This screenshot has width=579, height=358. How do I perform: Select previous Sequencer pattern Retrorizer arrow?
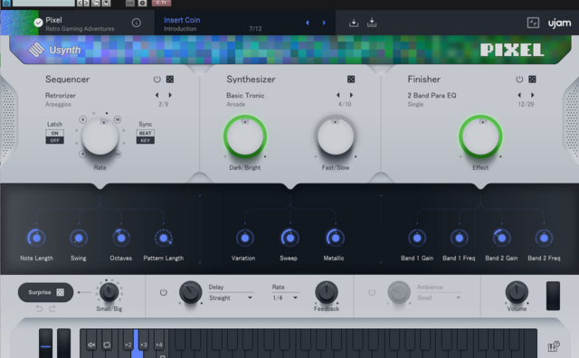[157, 95]
